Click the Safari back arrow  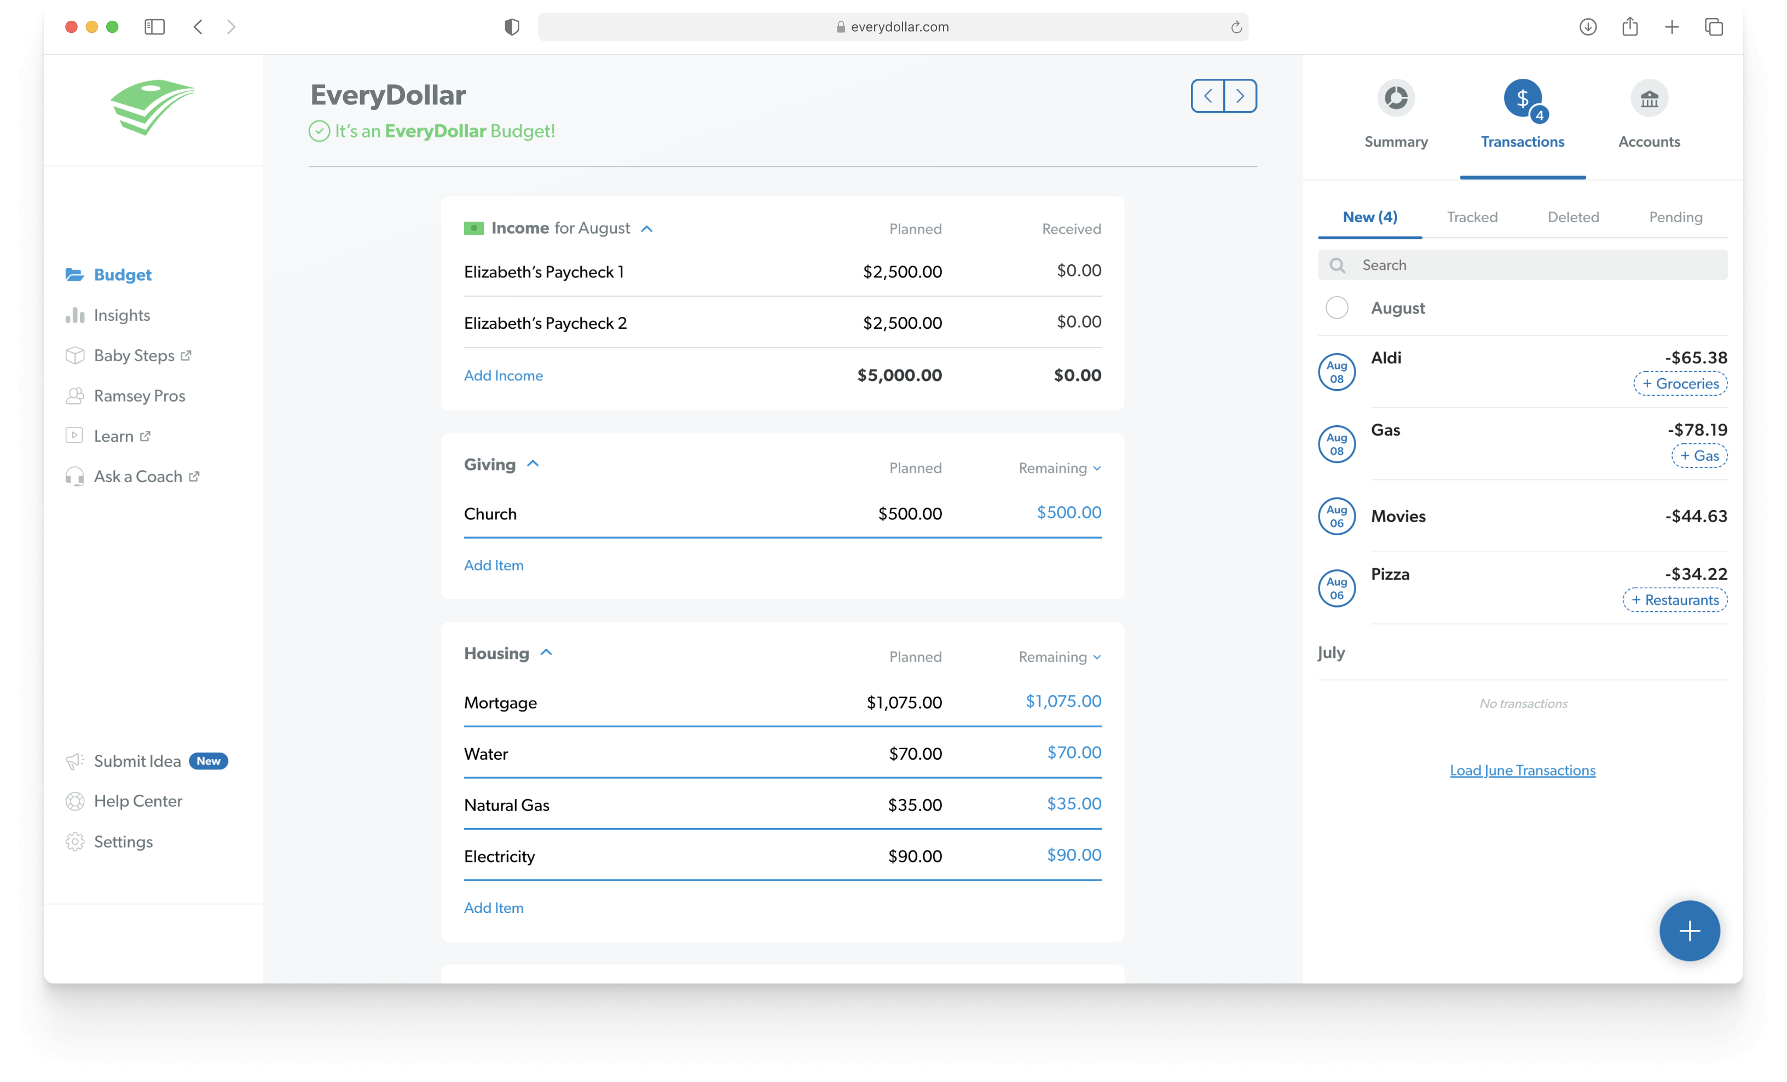(198, 27)
